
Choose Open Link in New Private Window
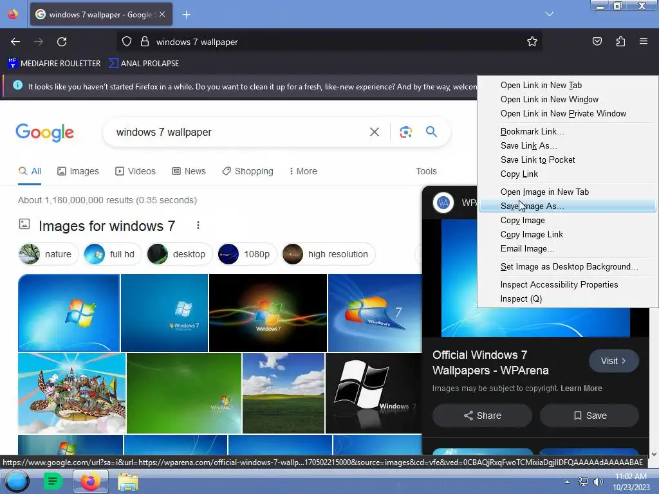pyautogui.click(x=568, y=114)
